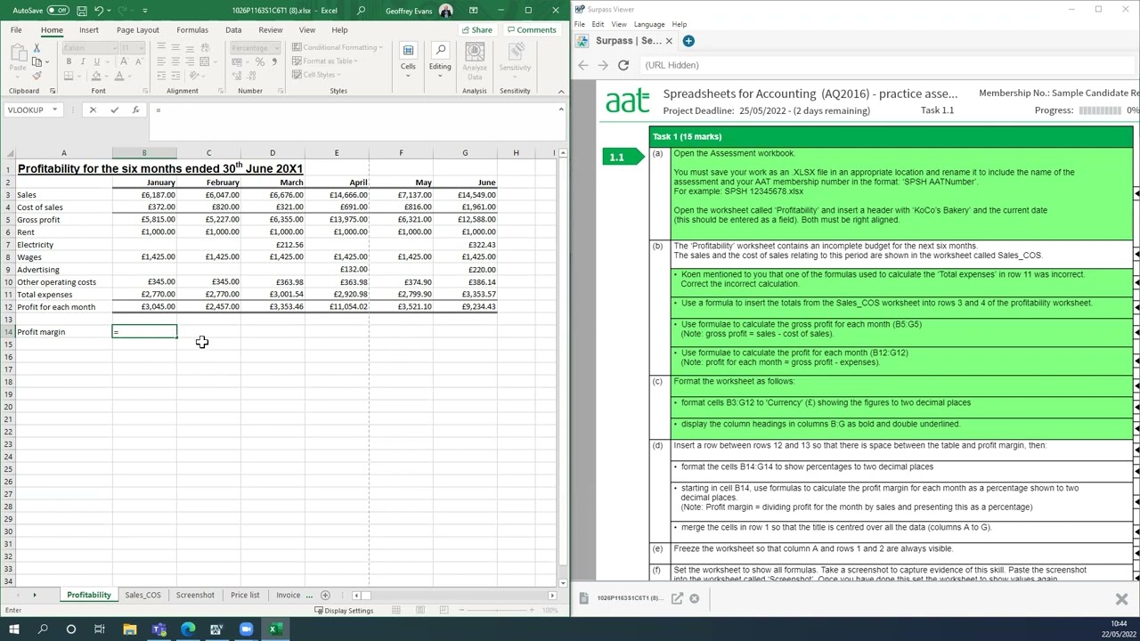The width and height of the screenshot is (1140, 641).
Task: Select cell B12 showing £3,045.00
Action: click(x=144, y=306)
